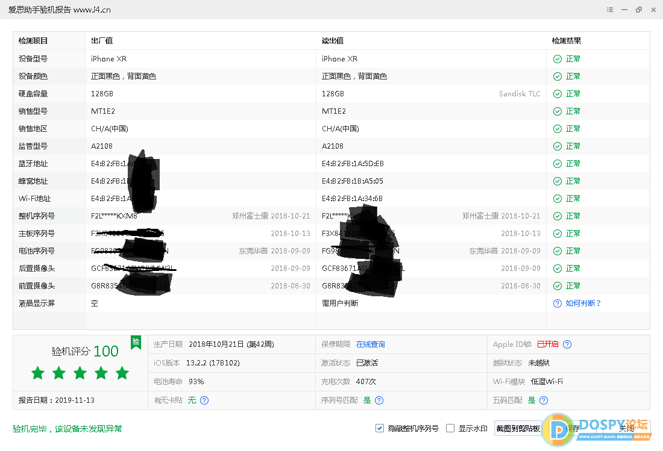This screenshot has height=451, width=663.
Task: Open the 在线查询 warranty link
Action: (x=370, y=344)
